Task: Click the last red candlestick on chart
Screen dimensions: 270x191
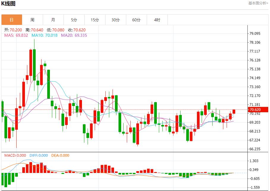Action: click(234, 112)
